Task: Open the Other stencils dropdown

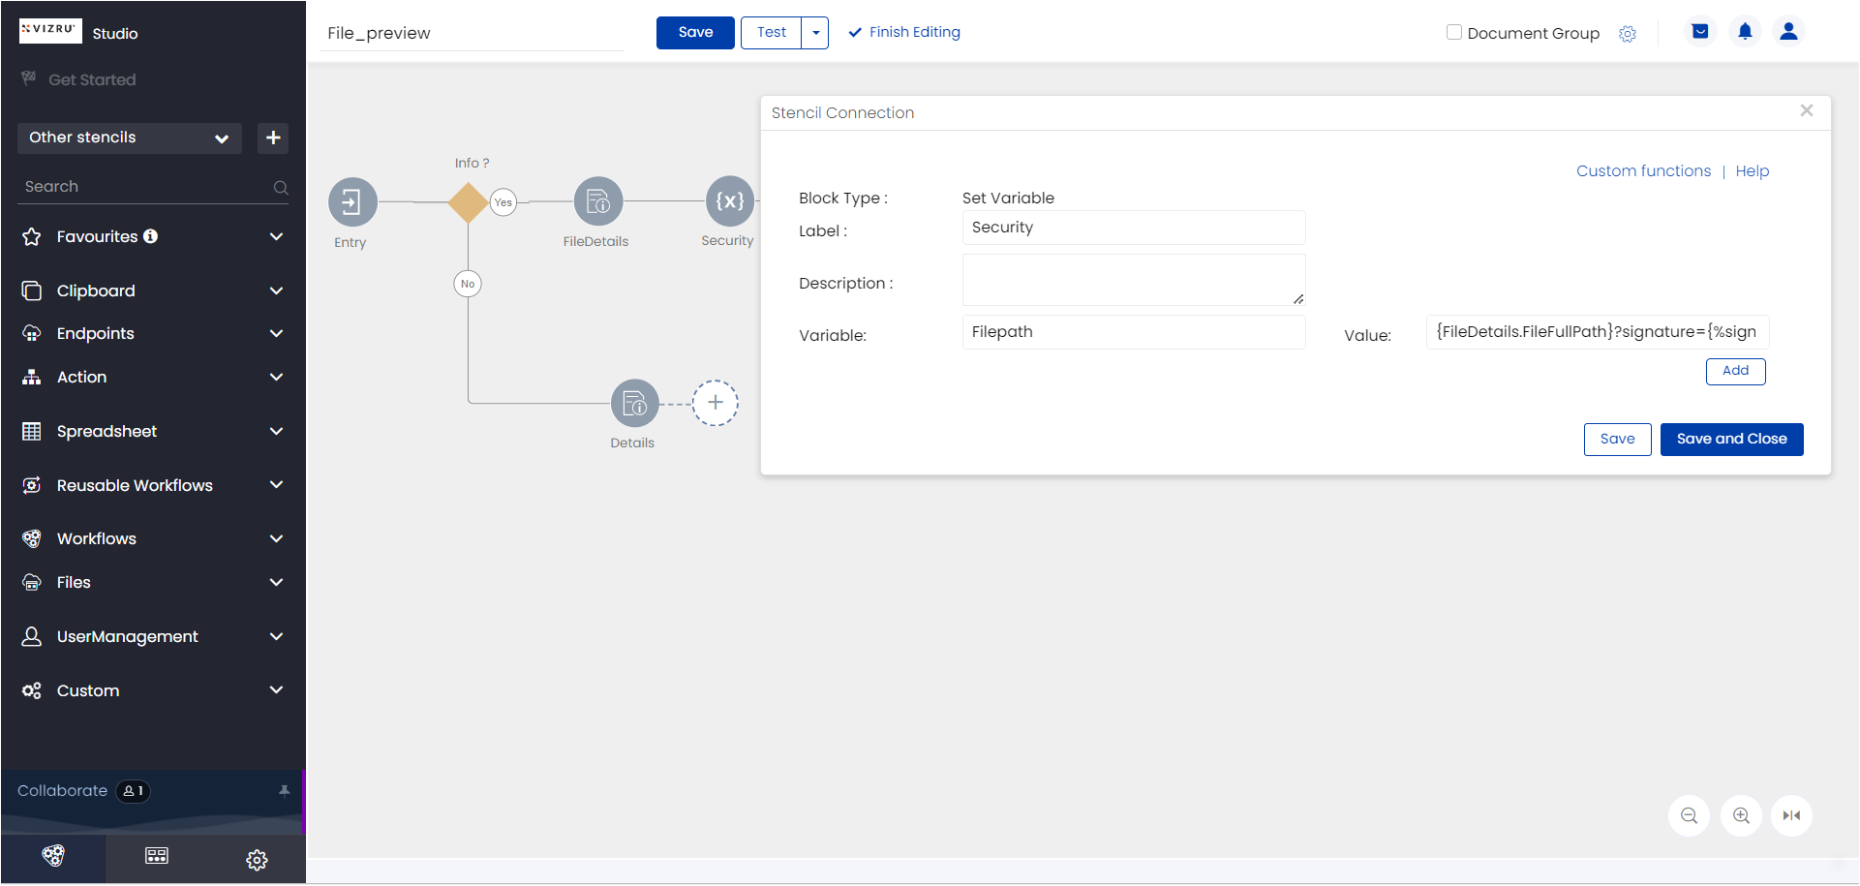Action: (130, 137)
